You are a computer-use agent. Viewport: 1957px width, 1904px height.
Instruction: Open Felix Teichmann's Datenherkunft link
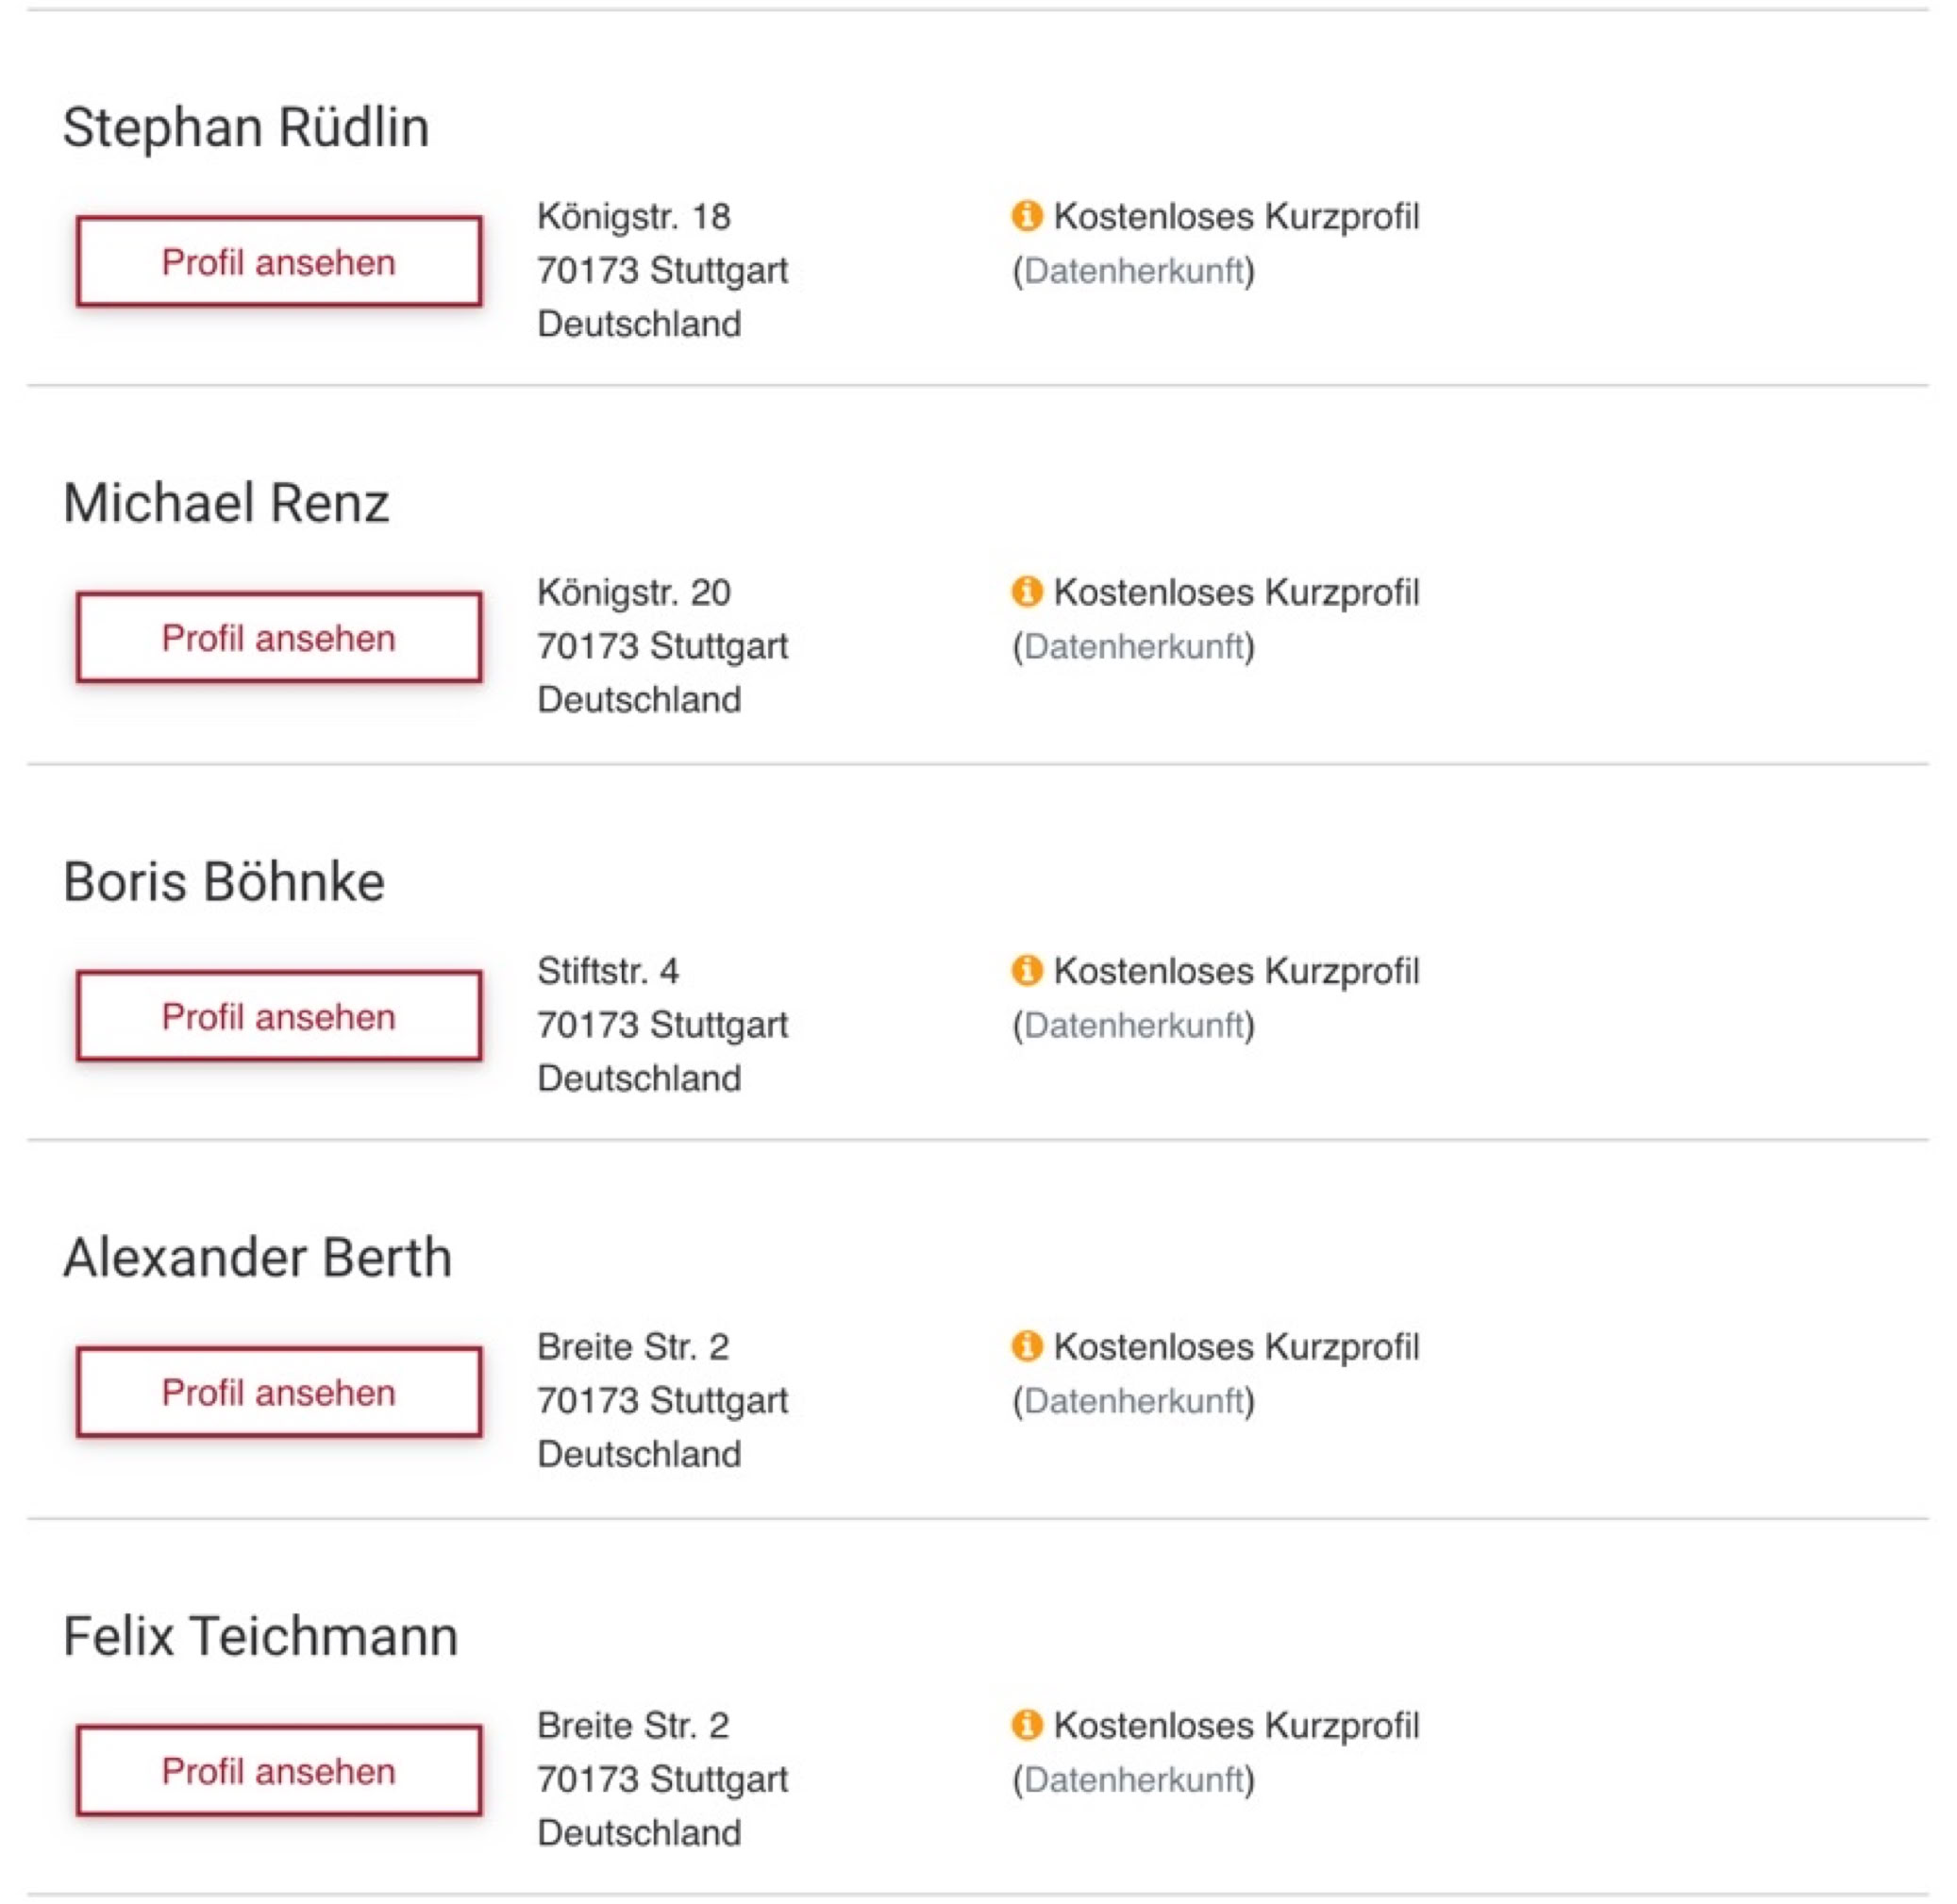[1133, 1780]
